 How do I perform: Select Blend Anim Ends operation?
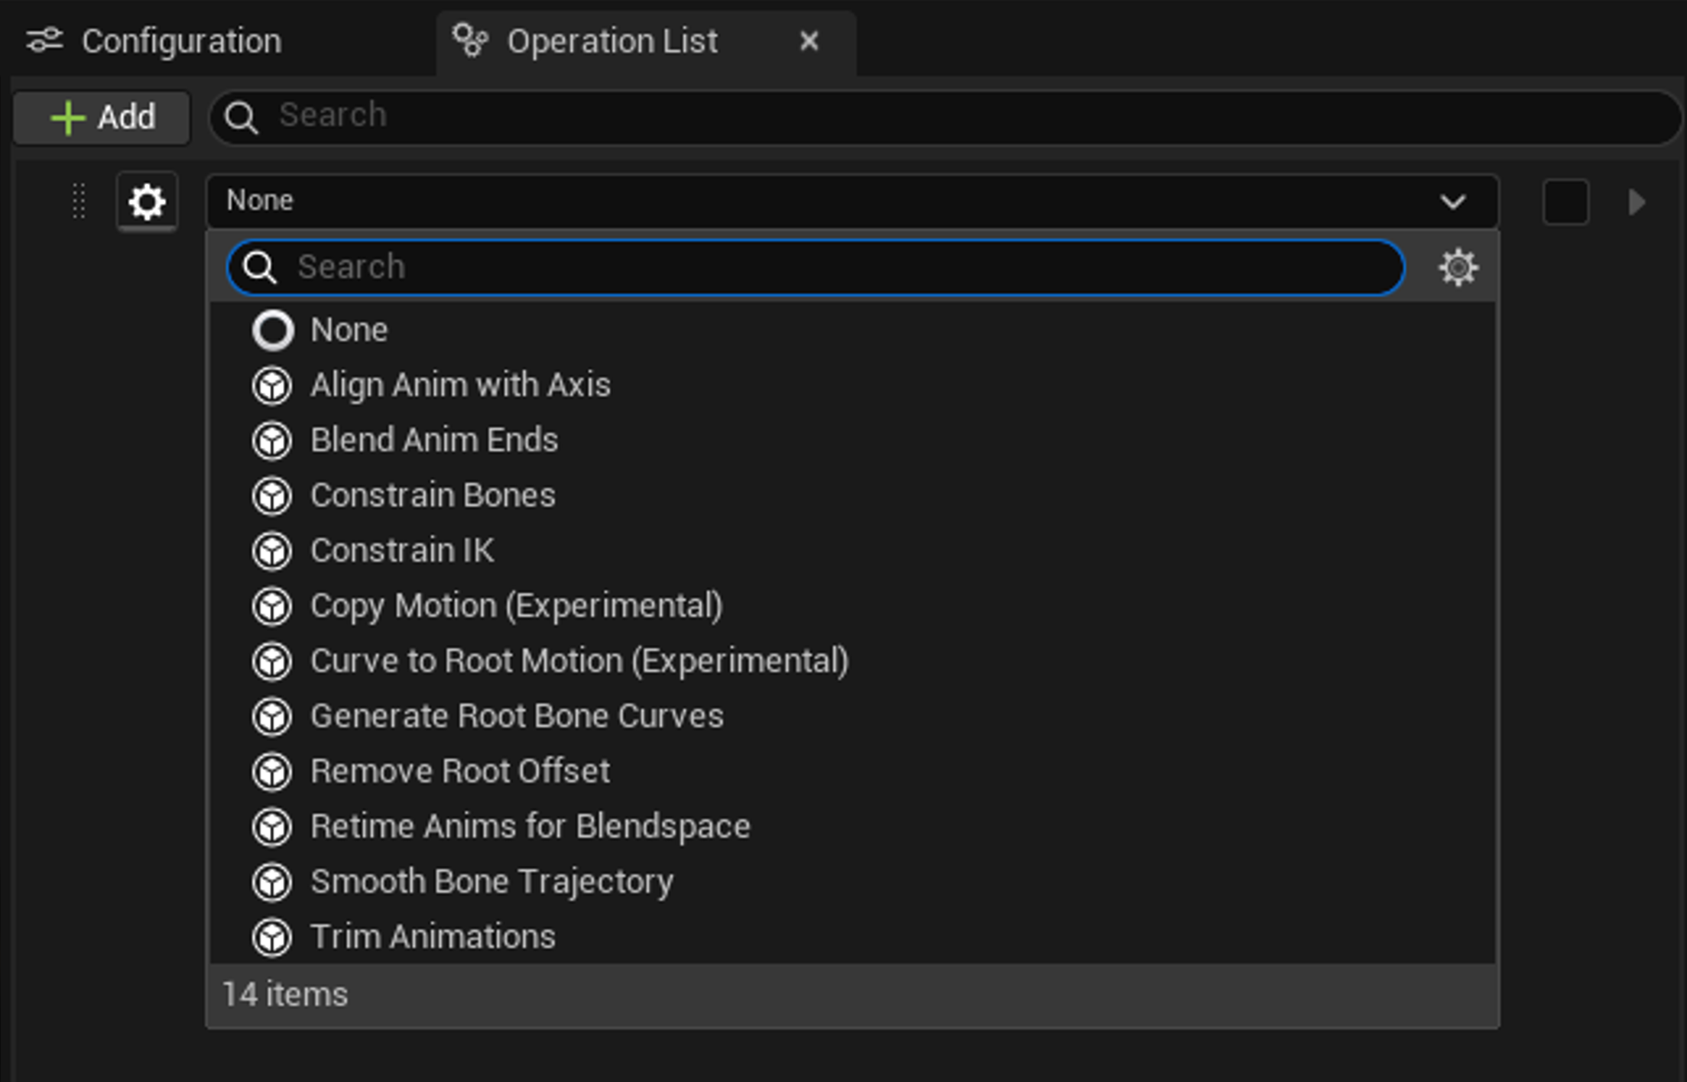coord(852,440)
